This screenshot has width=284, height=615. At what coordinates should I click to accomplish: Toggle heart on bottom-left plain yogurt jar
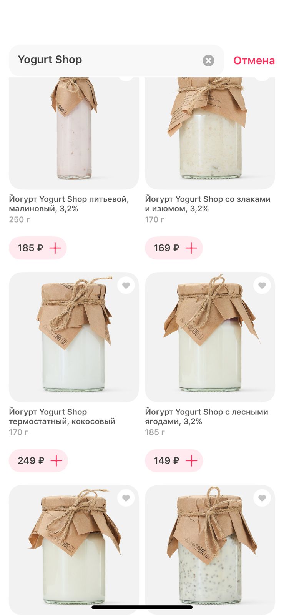point(126,498)
